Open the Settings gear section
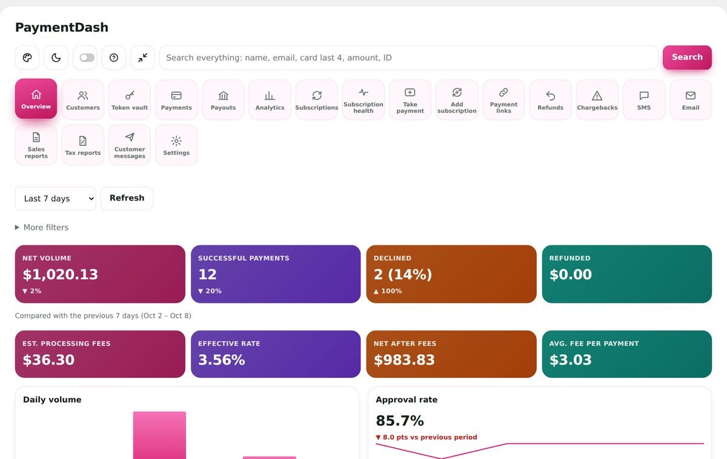 tap(176, 145)
